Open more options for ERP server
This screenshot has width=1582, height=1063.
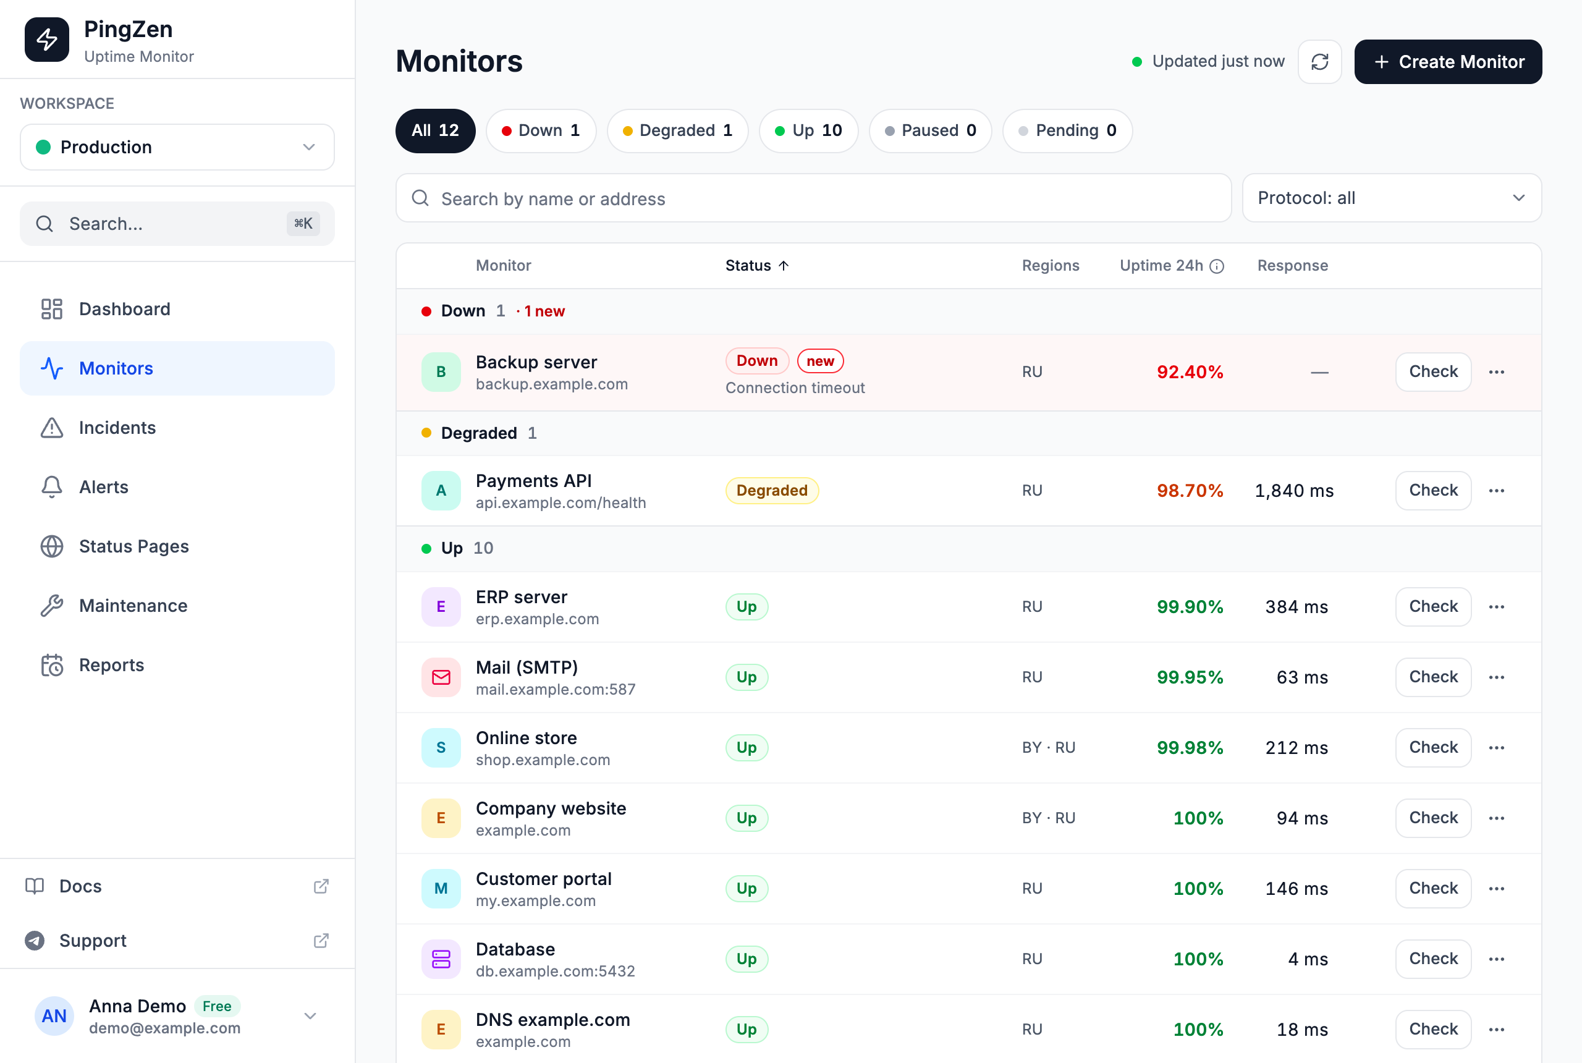(x=1497, y=607)
